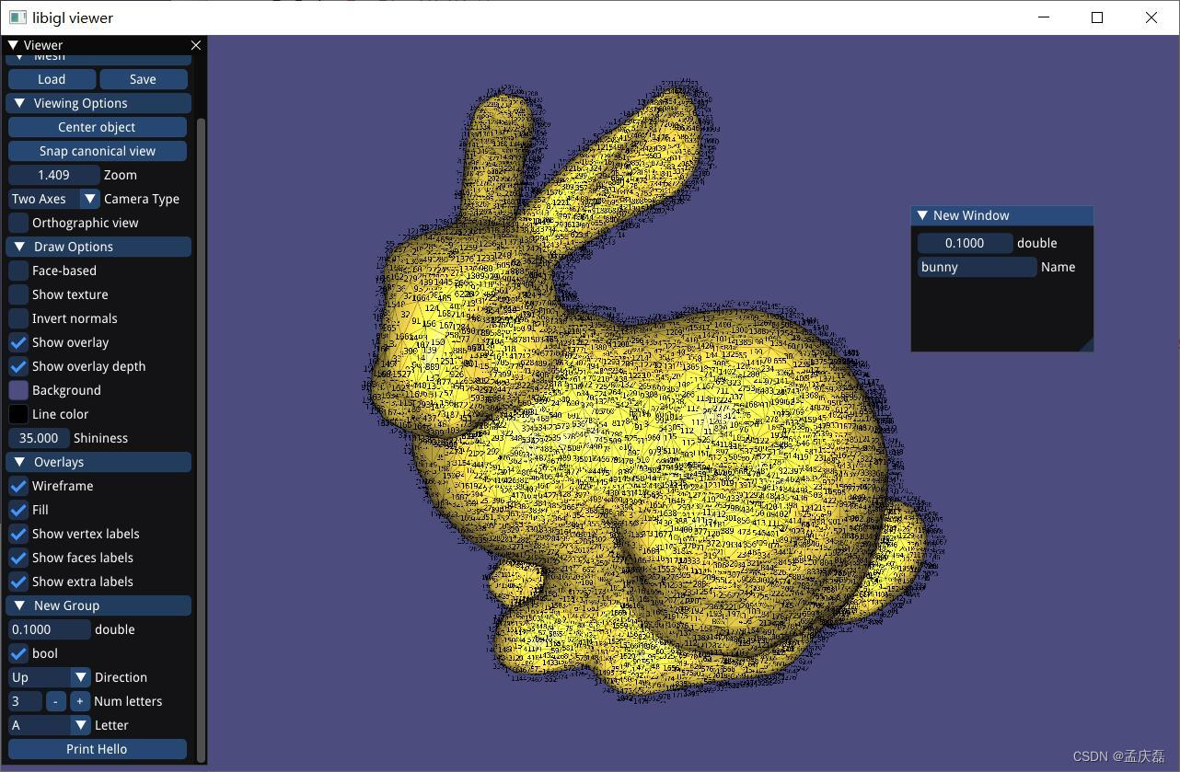Viewport: 1180px width, 772px height.
Task: Open the Line color swatch
Action: click(18, 414)
